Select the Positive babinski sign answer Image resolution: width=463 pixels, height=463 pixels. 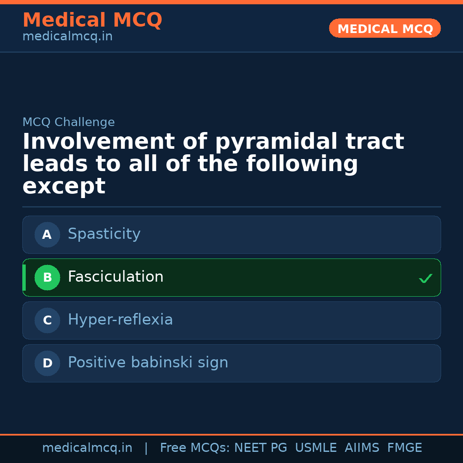[x=148, y=363]
